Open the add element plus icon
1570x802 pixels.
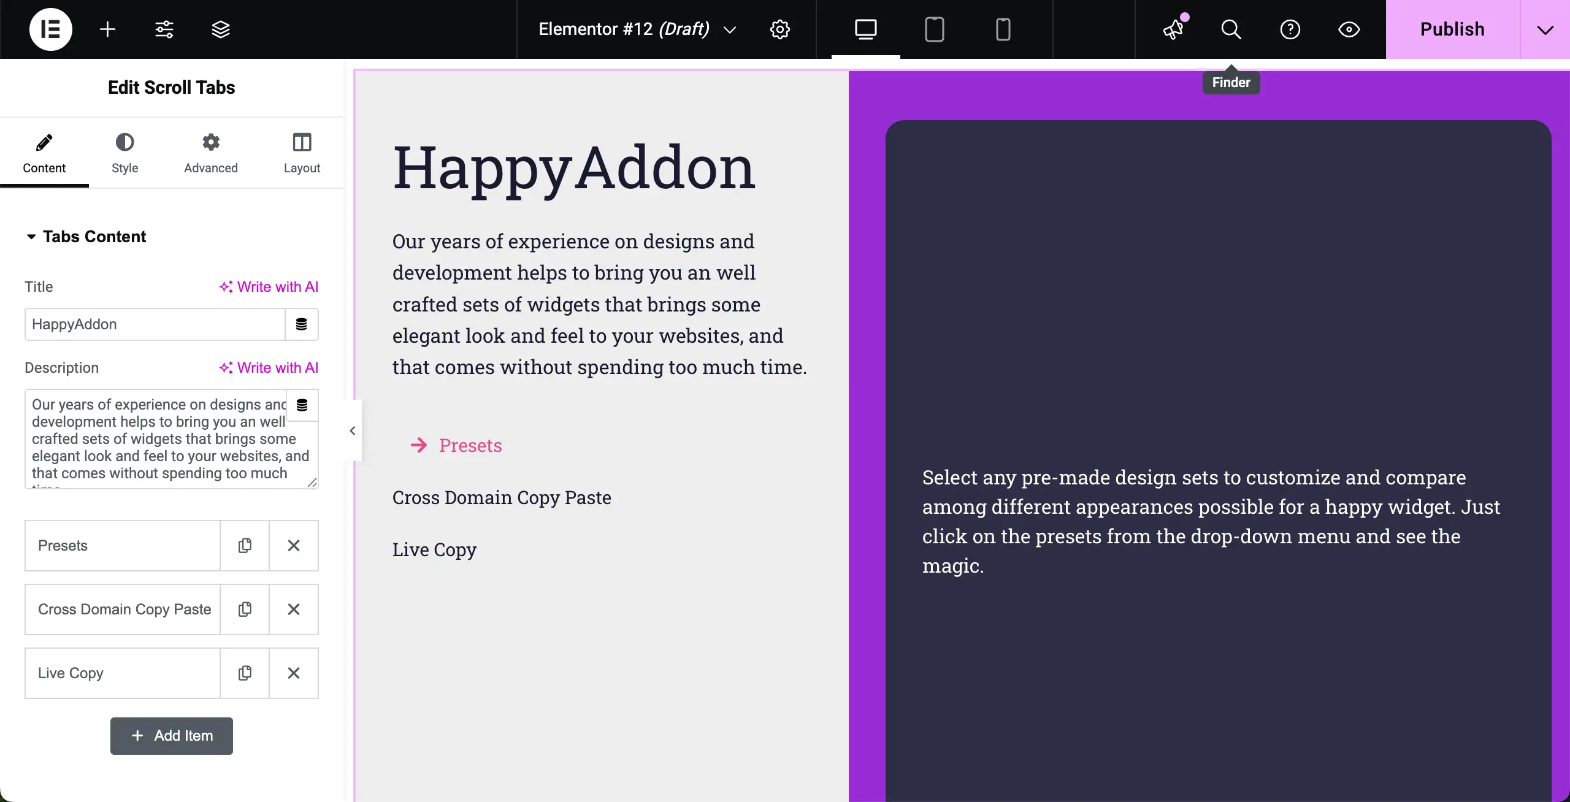coord(107,29)
